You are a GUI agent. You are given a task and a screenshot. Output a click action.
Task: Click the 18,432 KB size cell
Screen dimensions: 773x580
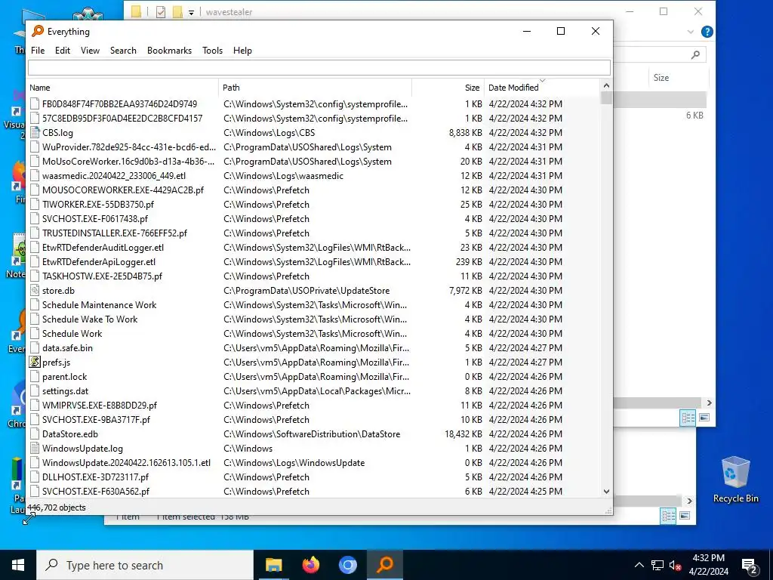[463, 434]
